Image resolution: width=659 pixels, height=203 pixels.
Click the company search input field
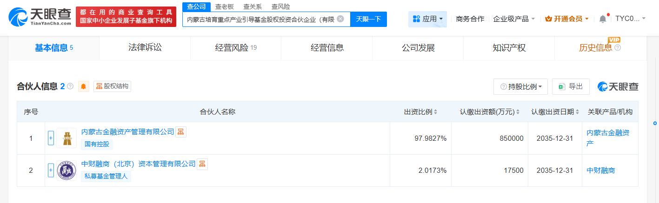pos(260,19)
